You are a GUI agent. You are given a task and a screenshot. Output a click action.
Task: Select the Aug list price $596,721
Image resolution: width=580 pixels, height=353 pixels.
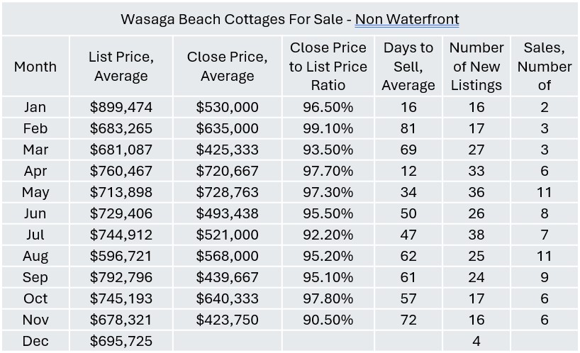click(x=121, y=257)
